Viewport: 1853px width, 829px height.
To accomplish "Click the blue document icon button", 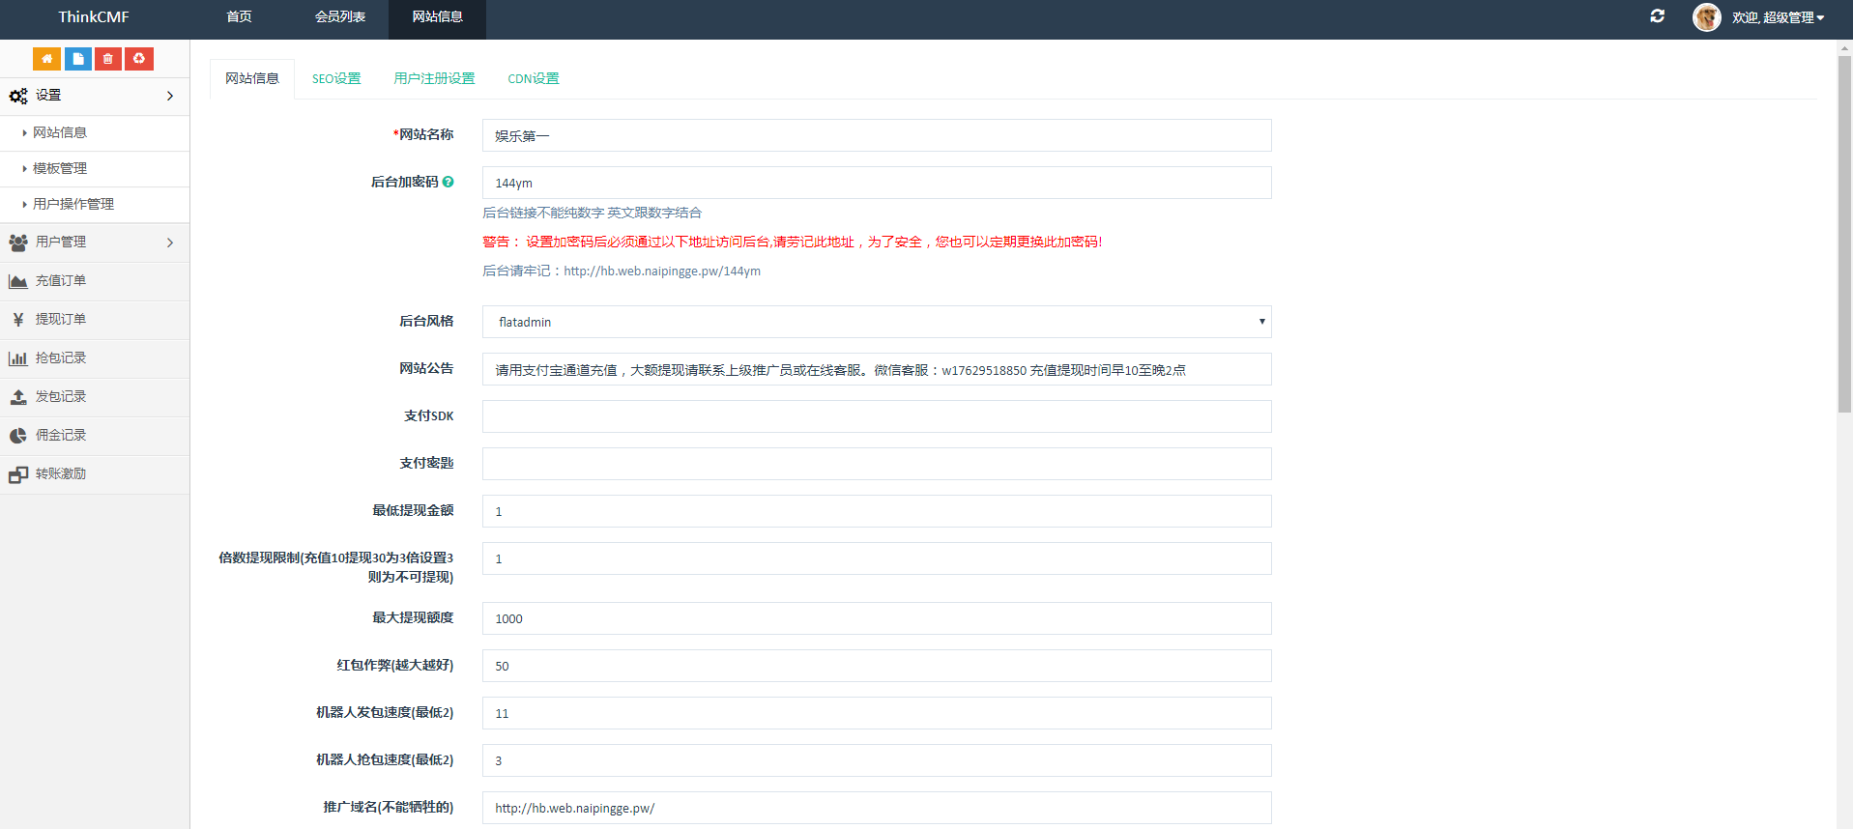I will pos(78,59).
